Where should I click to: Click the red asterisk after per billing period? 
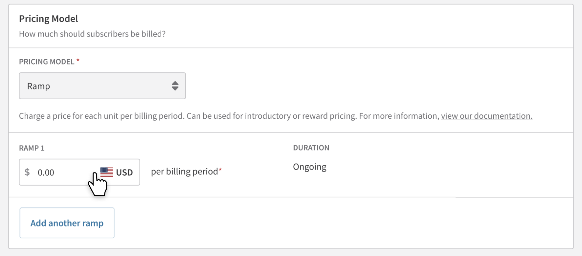click(x=220, y=170)
